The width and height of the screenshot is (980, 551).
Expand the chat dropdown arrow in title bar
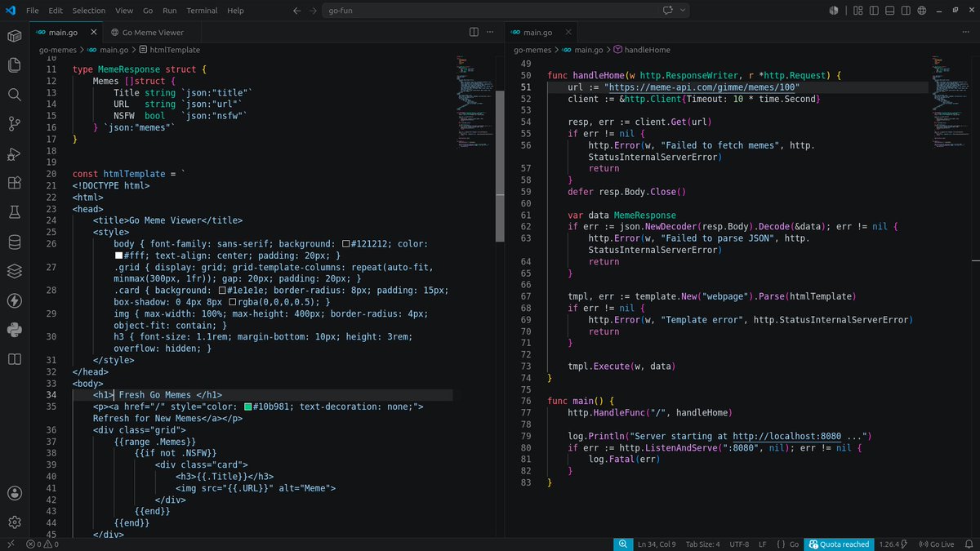(x=683, y=11)
